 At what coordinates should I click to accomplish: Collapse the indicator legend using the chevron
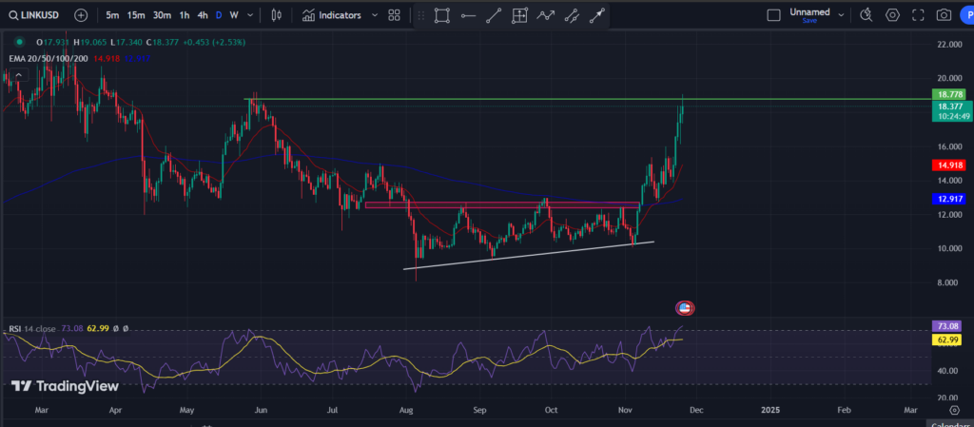tap(19, 75)
